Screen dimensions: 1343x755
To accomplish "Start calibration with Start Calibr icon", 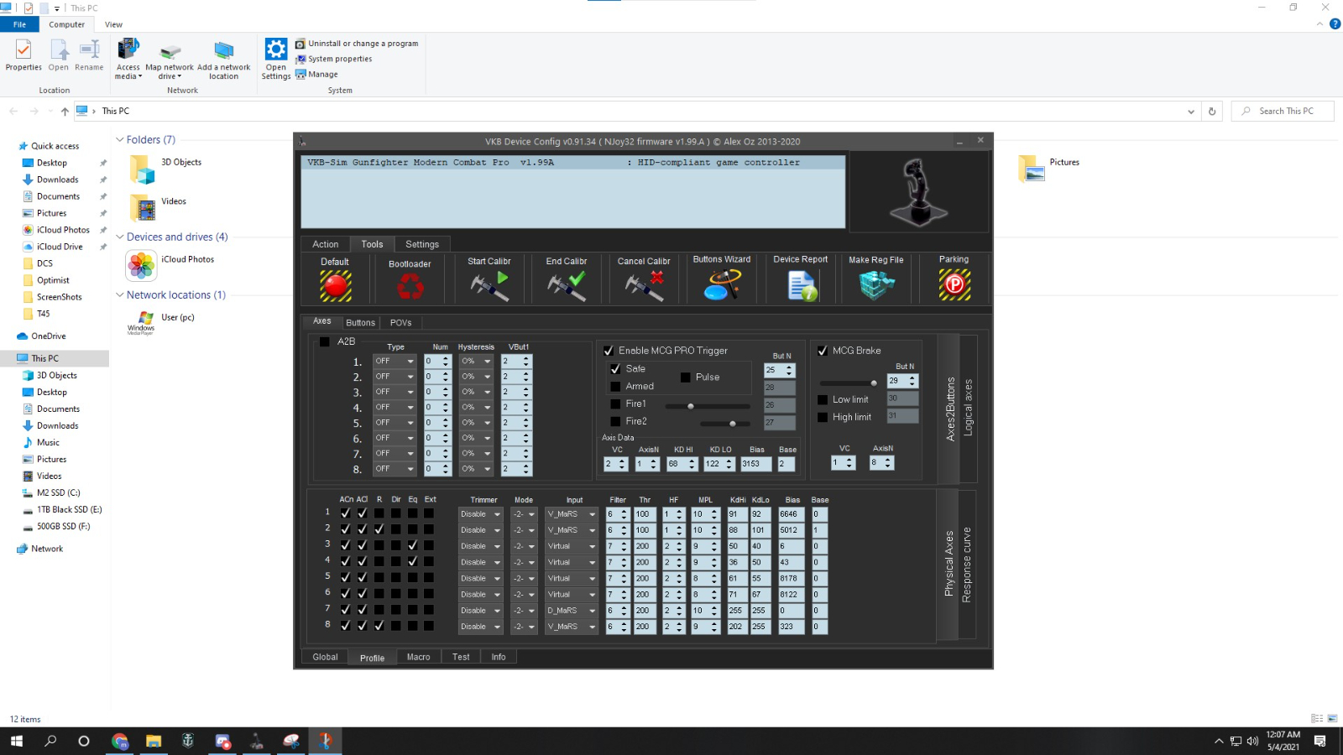I will point(489,286).
